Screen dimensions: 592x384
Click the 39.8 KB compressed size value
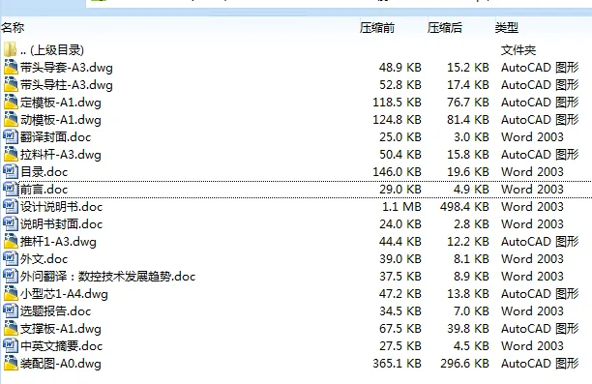[468, 328]
